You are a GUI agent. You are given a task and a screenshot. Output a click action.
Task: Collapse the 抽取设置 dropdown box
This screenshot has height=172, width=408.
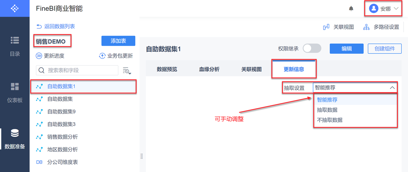click(x=355, y=88)
